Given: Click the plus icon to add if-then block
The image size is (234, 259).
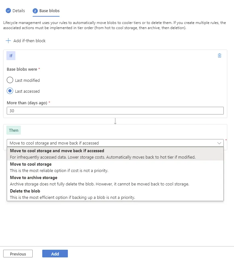Looking at the screenshot, I should 8,41.
